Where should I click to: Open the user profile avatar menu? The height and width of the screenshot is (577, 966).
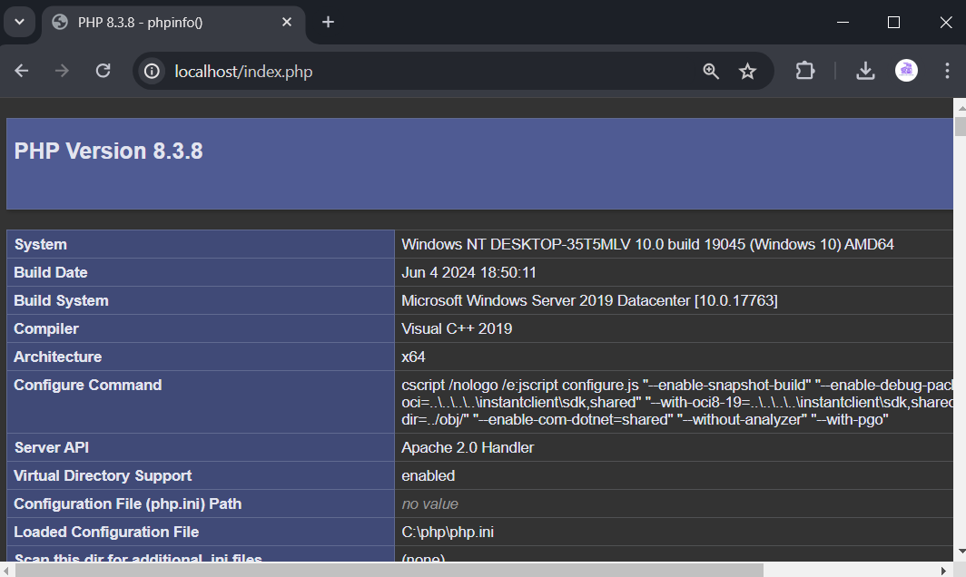(x=906, y=71)
